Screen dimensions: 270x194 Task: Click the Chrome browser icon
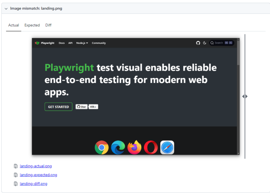pyautogui.click(x=102, y=148)
